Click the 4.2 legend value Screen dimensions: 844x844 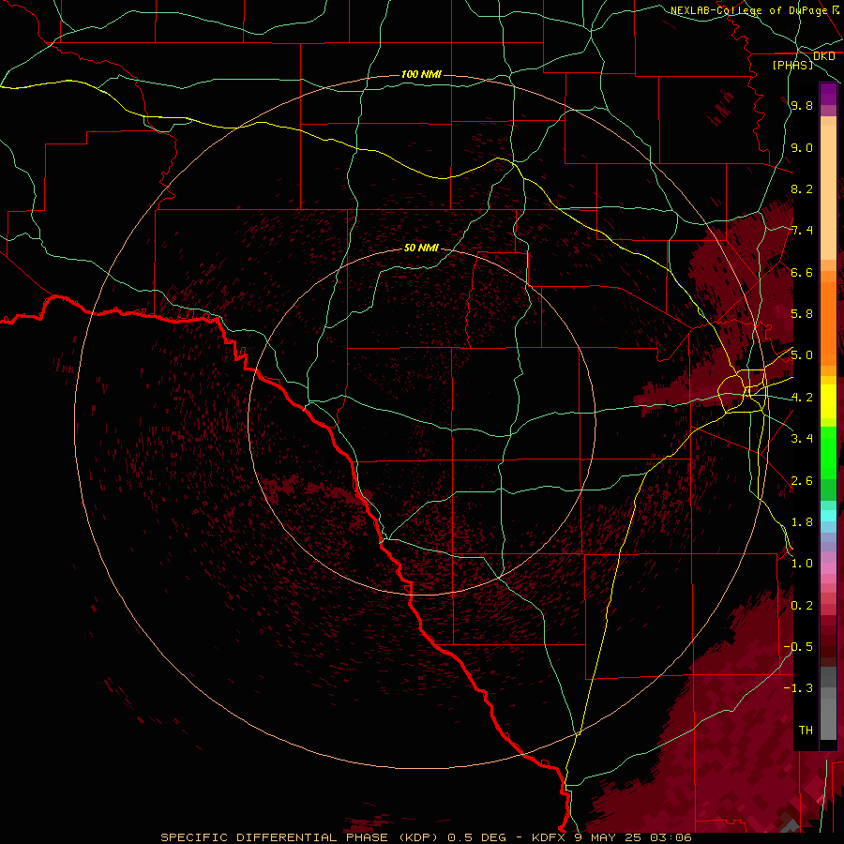(x=802, y=398)
